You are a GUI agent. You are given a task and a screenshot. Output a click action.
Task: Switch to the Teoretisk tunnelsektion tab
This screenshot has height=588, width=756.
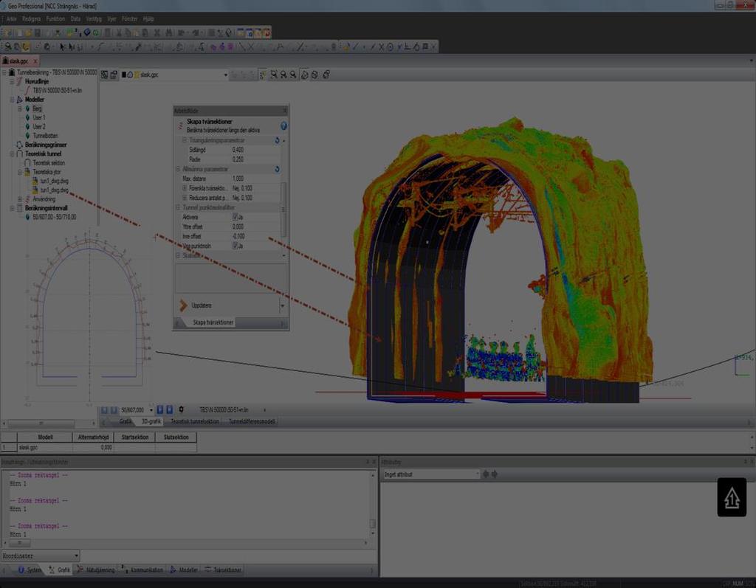click(x=195, y=422)
